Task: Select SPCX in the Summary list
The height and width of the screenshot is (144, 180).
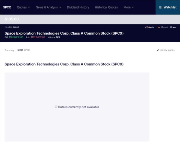Action: [x=20, y=50]
